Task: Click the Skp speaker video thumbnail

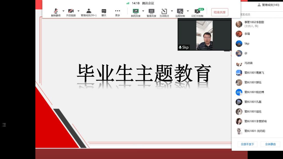Action: [x=204, y=35]
